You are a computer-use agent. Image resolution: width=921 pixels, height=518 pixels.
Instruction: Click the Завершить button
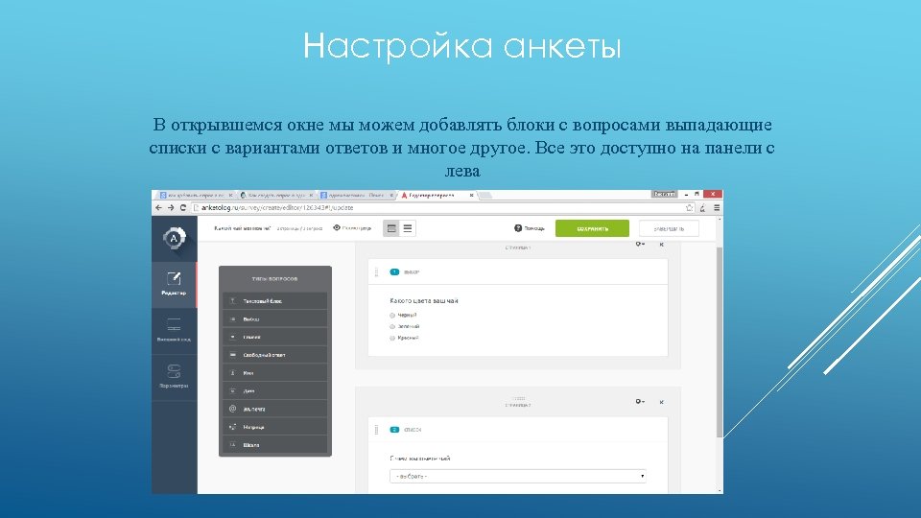[x=669, y=228]
